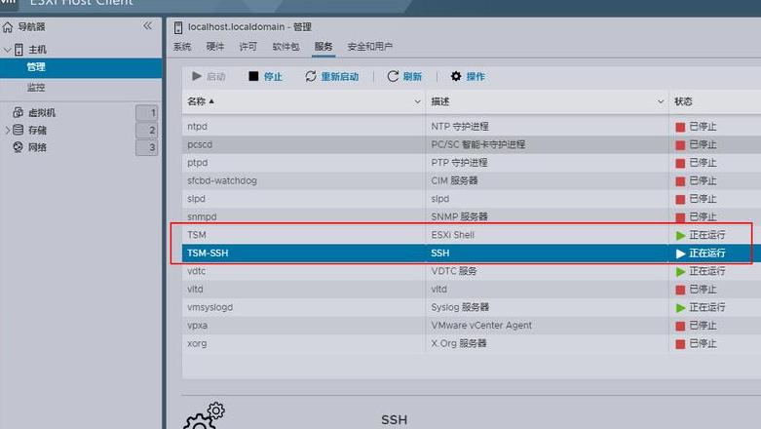Click the gears icon in SSH details
761x429 pixels.
coord(204,416)
